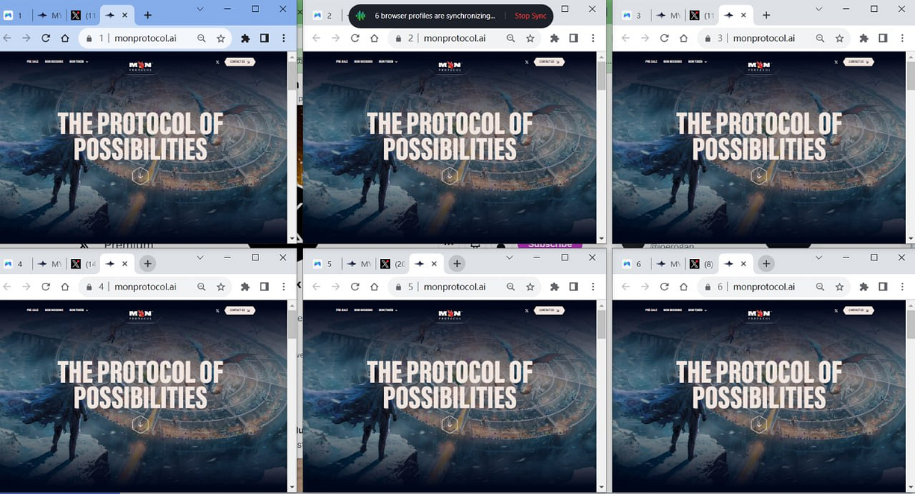Star the page in profile 6 address bar
The width and height of the screenshot is (915, 494).
840,287
